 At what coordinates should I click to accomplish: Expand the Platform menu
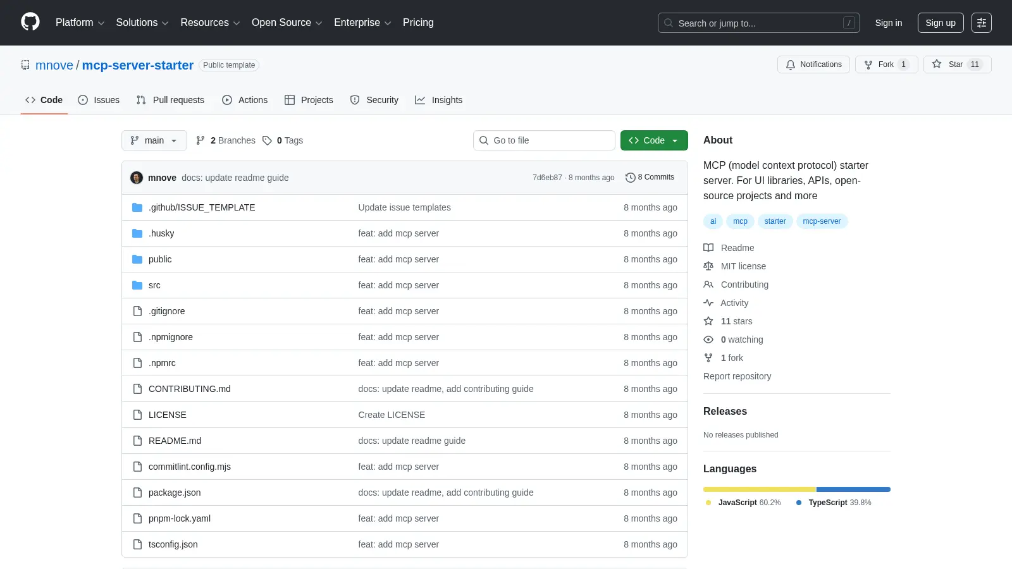tap(80, 23)
